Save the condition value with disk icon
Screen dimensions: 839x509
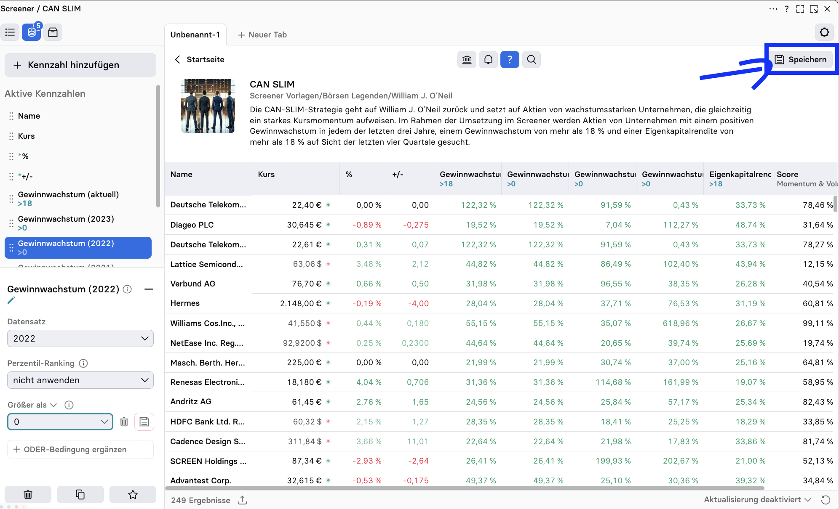(x=144, y=422)
